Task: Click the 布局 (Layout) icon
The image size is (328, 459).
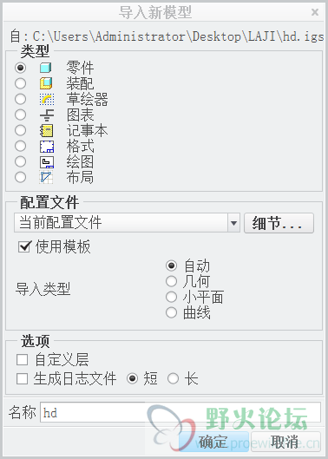Action: click(x=46, y=177)
